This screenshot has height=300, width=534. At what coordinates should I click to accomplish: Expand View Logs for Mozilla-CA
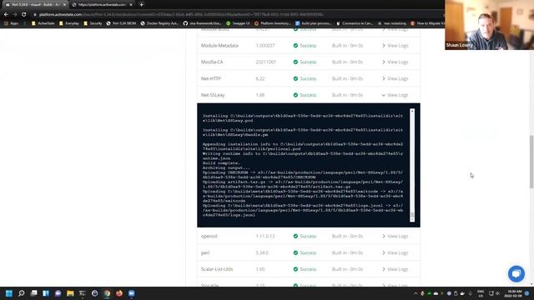click(x=395, y=62)
